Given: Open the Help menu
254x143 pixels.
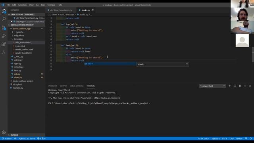Looking at the screenshot, I should tap(60, 5).
